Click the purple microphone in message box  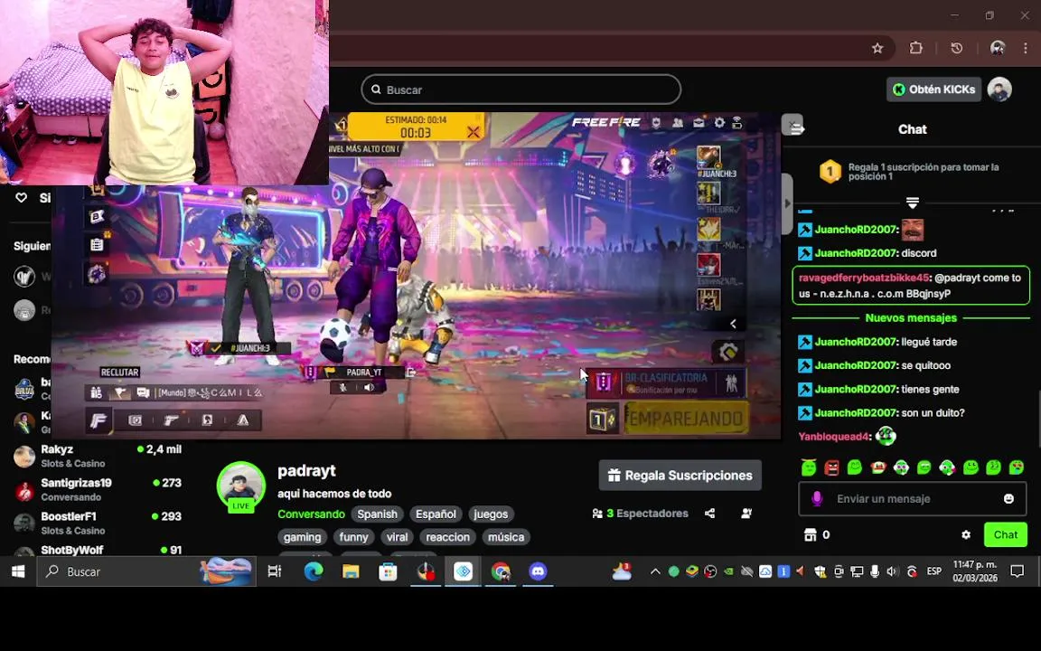tap(817, 499)
